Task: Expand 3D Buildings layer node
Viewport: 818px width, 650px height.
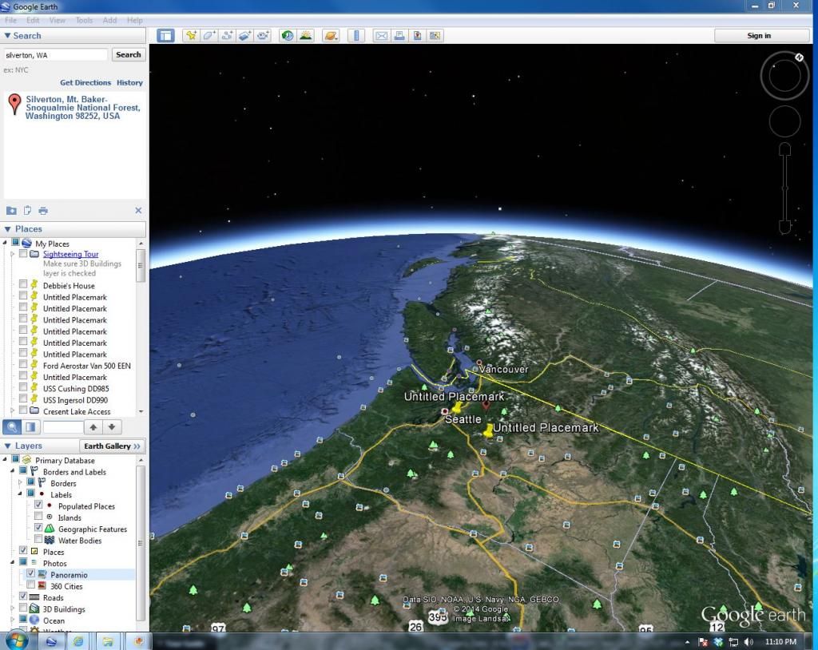Action: tap(13, 608)
